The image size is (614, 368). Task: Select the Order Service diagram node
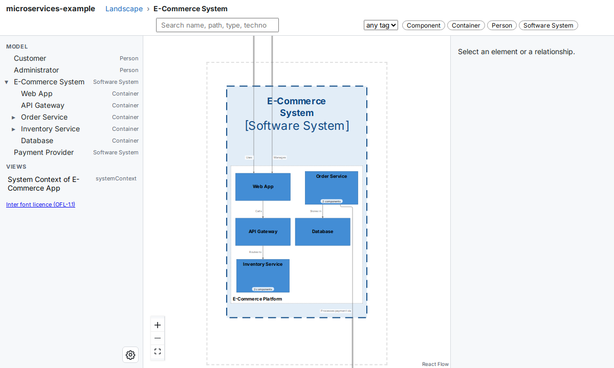click(332, 188)
